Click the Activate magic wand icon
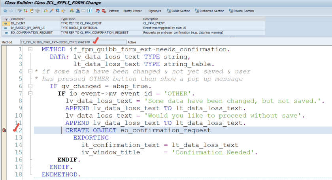 [x=51, y=11]
